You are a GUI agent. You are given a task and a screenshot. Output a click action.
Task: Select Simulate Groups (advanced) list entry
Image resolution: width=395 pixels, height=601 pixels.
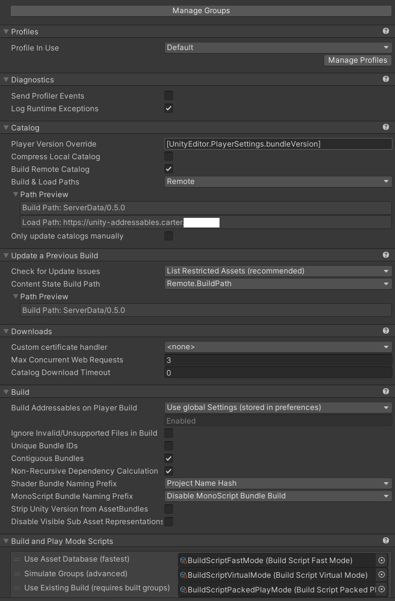pos(76,574)
